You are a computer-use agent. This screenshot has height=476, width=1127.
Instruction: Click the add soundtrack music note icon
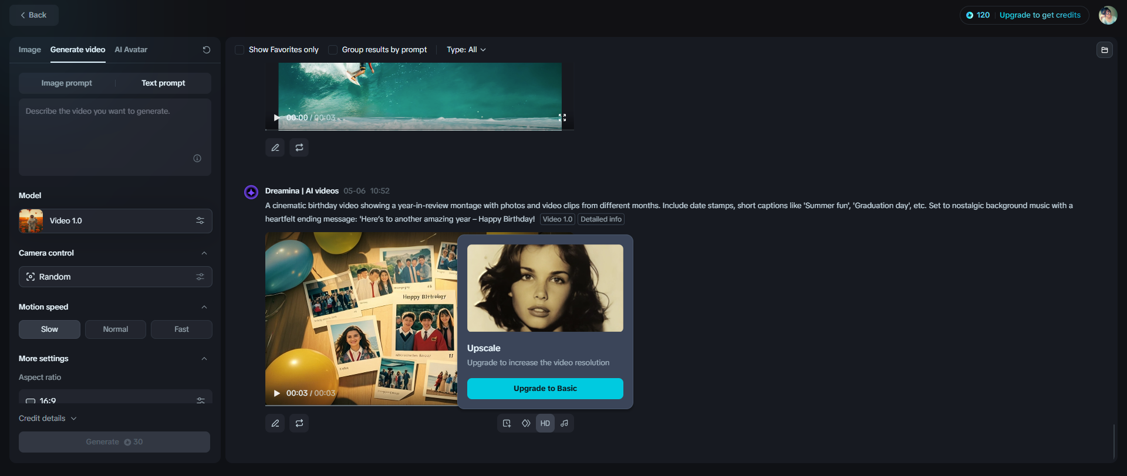coord(564,423)
